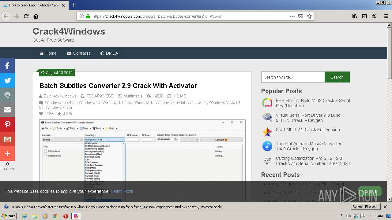Share via Gmail sidebar button
392x220 pixels.
(x=7, y=139)
